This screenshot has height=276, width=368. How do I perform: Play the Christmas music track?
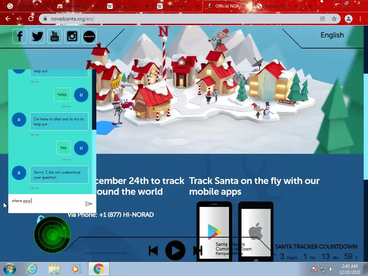(x=175, y=250)
